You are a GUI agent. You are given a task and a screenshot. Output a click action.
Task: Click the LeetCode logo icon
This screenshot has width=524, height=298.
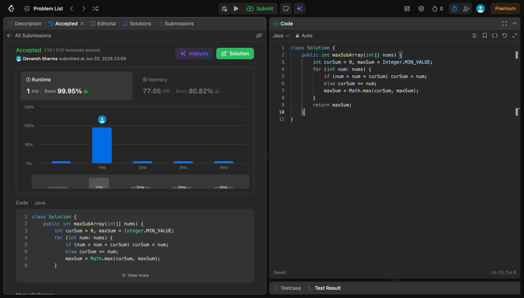pyautogui.click(x=11, y=8)
